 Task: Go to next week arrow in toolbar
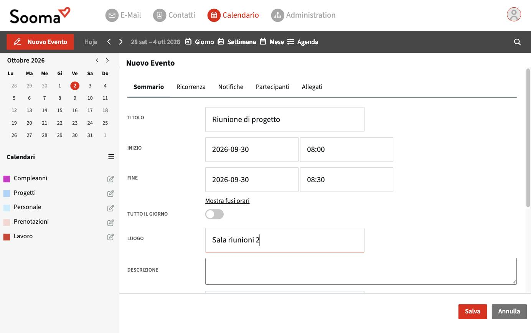click(121, 42)
